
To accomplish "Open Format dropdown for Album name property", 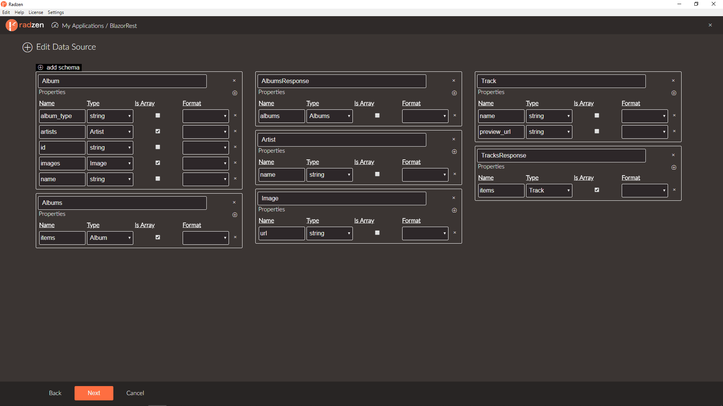I will click(206, 179).
